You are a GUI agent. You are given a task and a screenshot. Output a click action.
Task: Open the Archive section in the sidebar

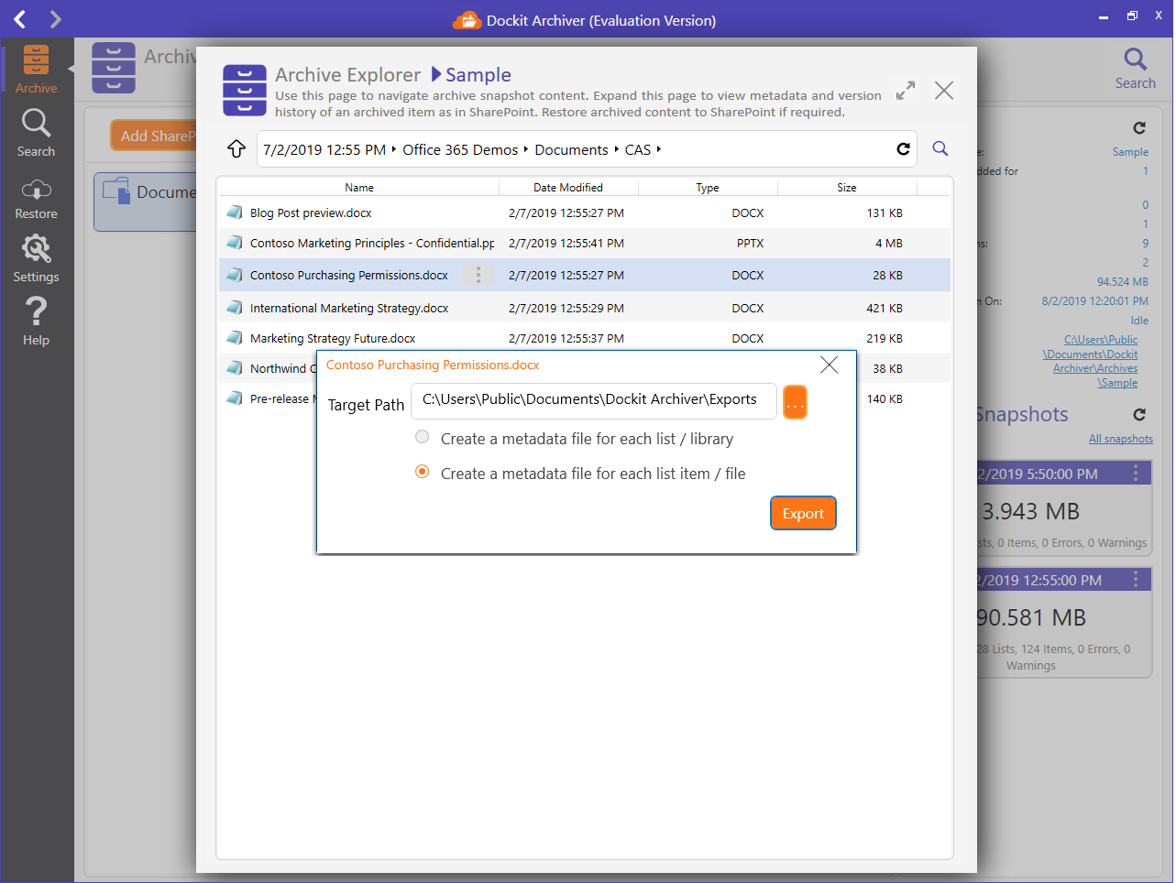(x=36, y=71)
